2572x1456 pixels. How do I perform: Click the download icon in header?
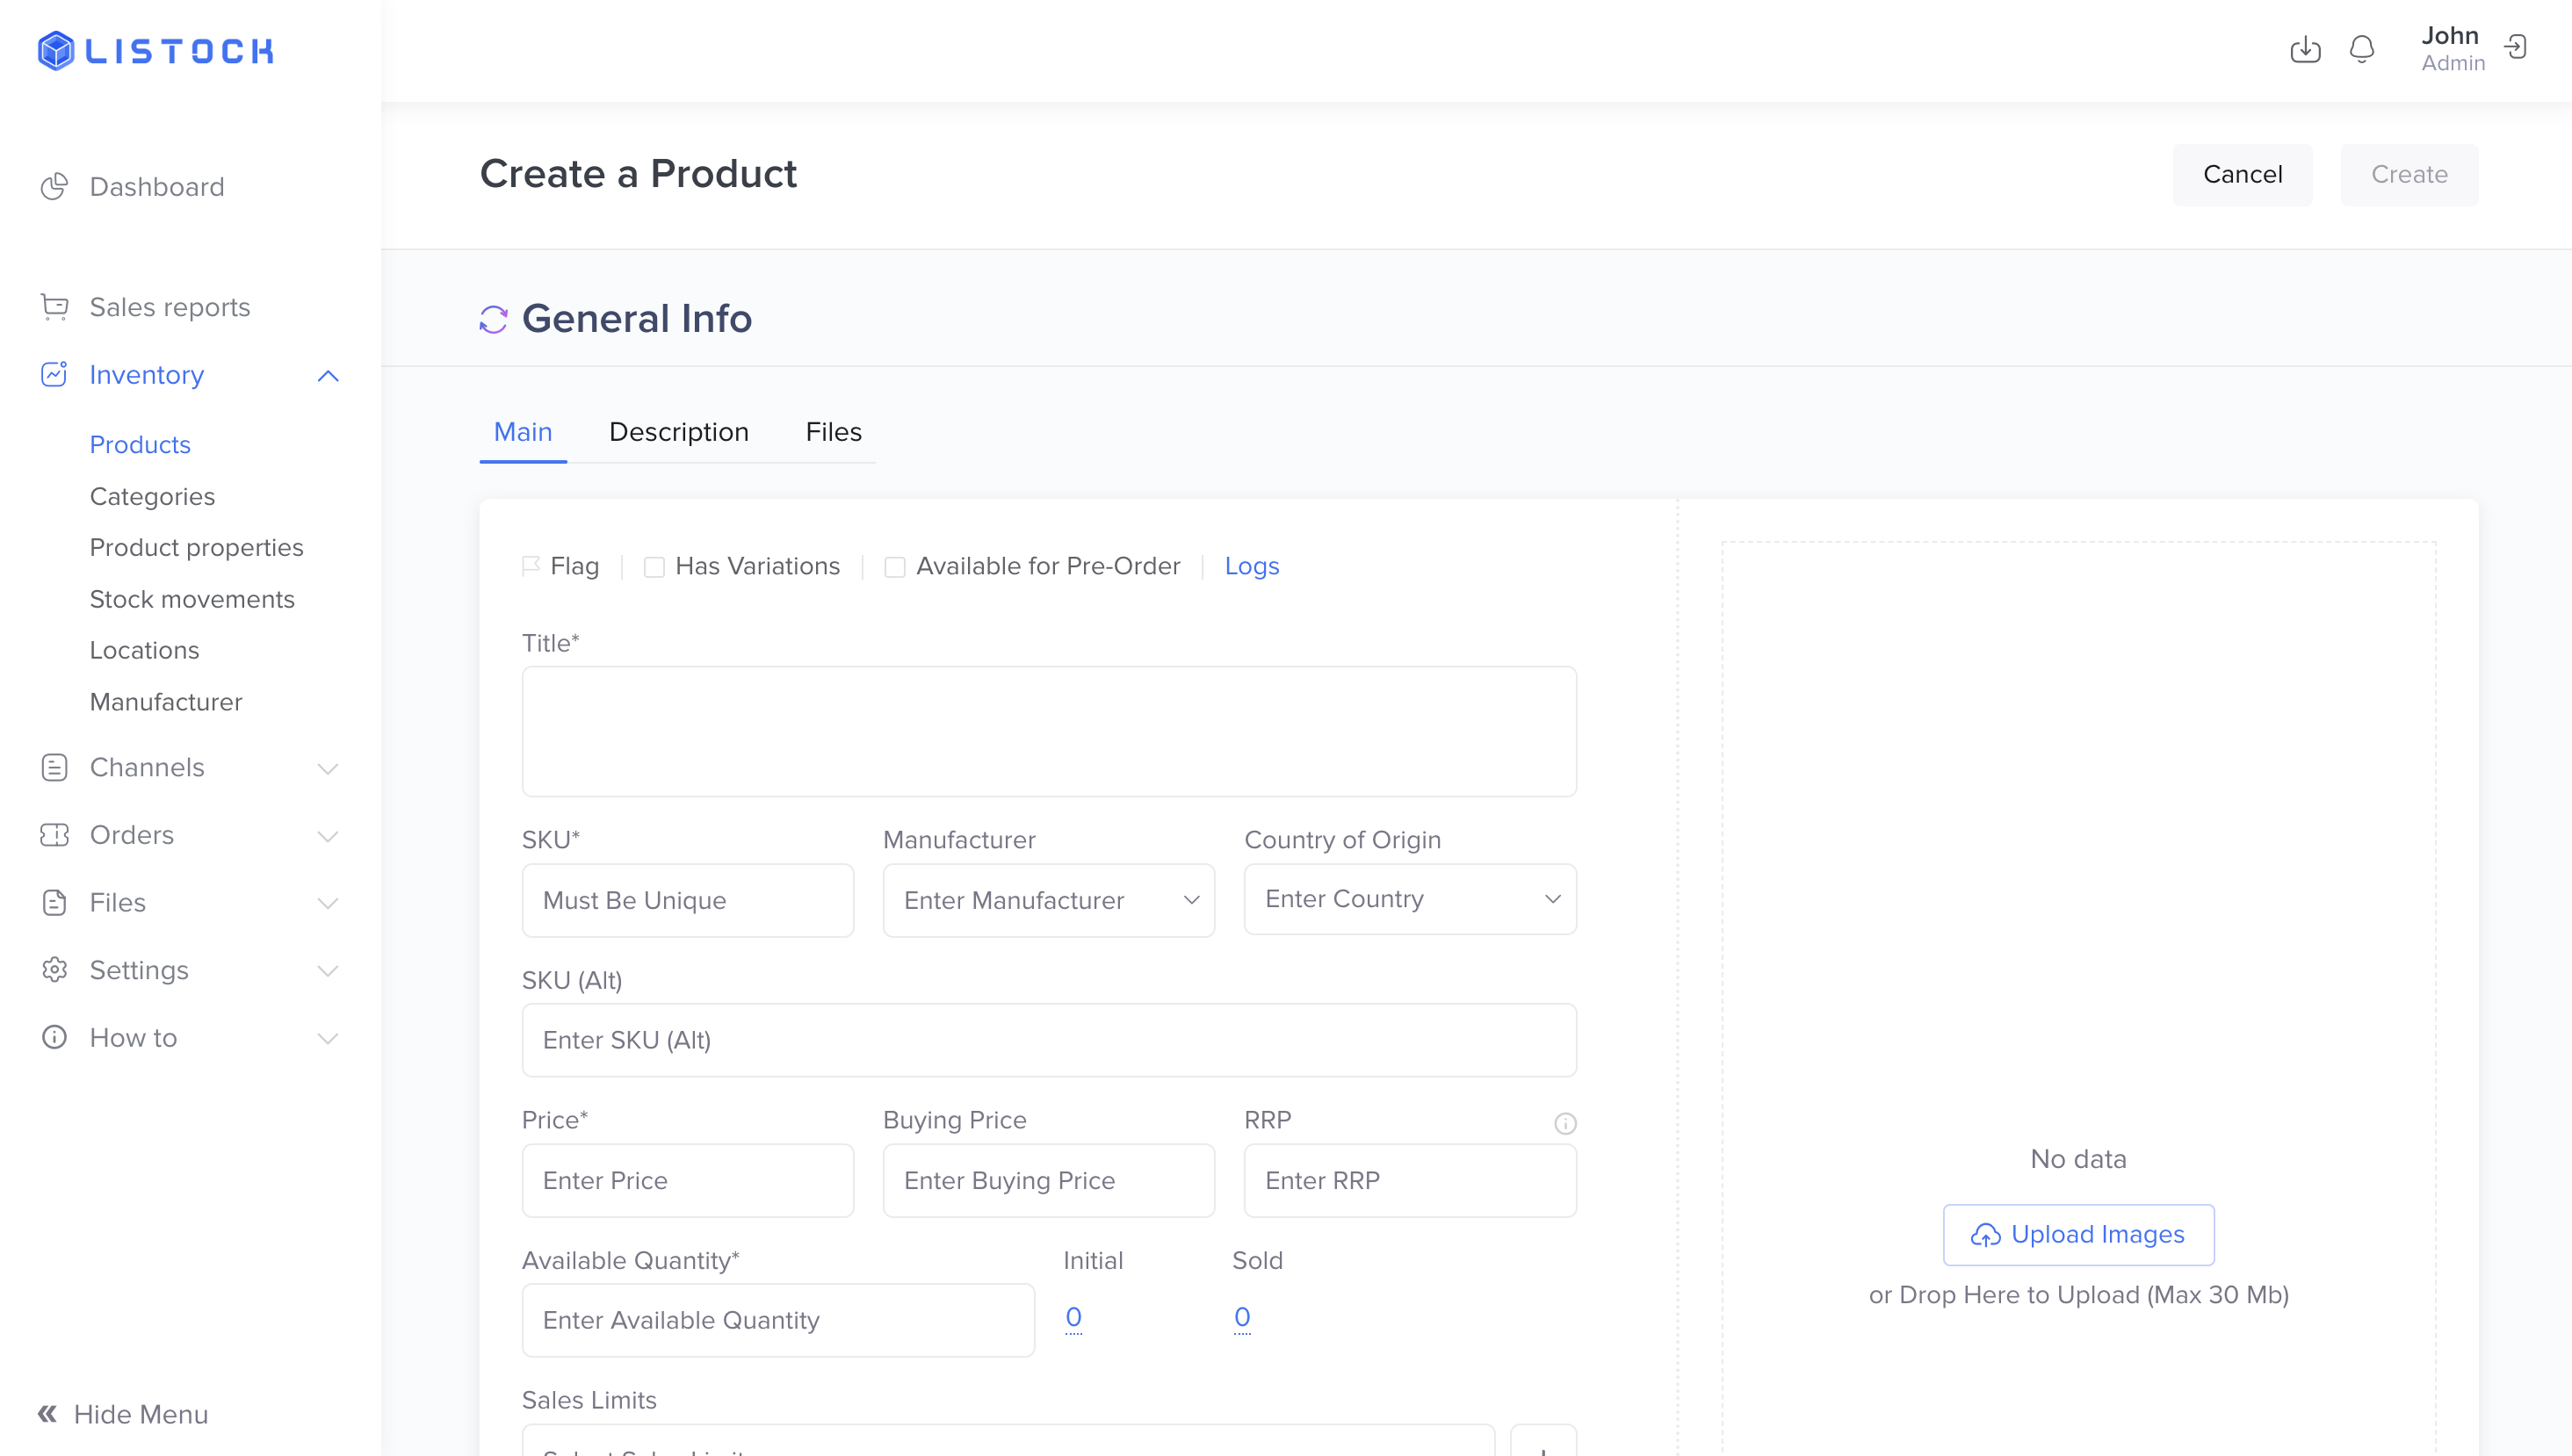[2305, 49]
